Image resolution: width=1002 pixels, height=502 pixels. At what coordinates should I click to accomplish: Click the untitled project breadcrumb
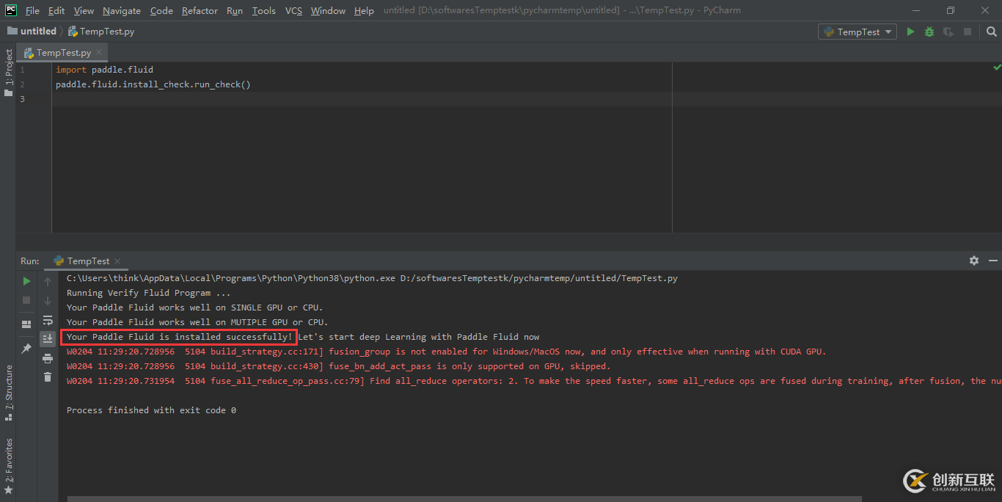click(32, 32)
